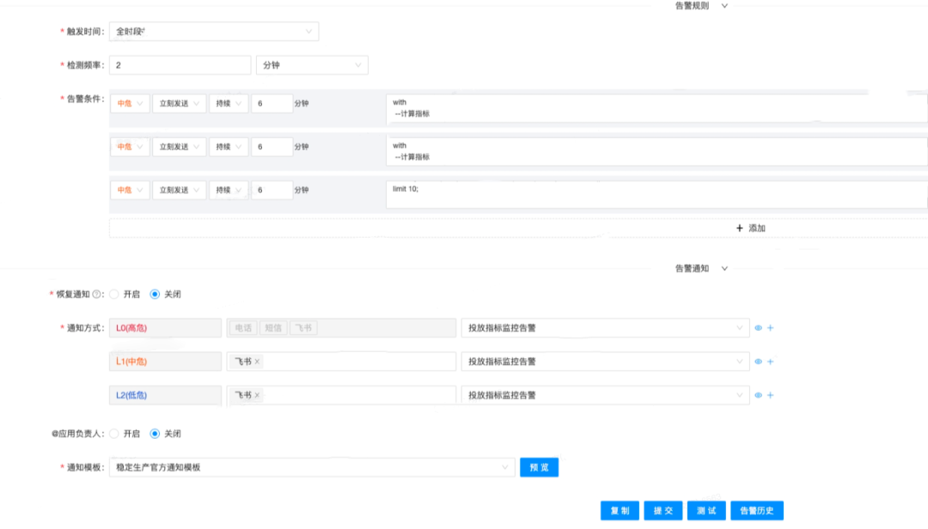
Task: Preview the L2(低危) notification with eye icon
Action: (x=758, y=395)
